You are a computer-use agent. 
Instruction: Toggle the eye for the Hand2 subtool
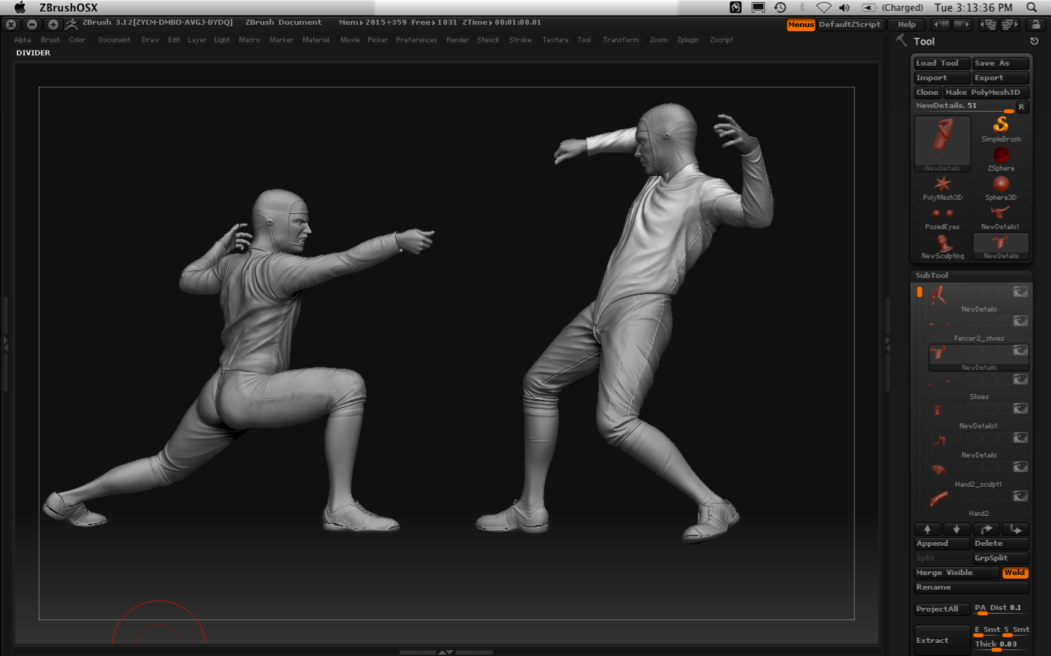(1020, 495)
